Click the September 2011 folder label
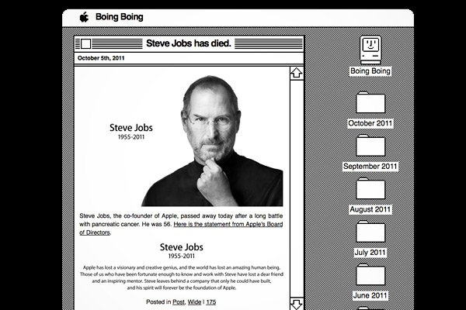This screenshot has width=466, height=310. [x=370, y=167]
